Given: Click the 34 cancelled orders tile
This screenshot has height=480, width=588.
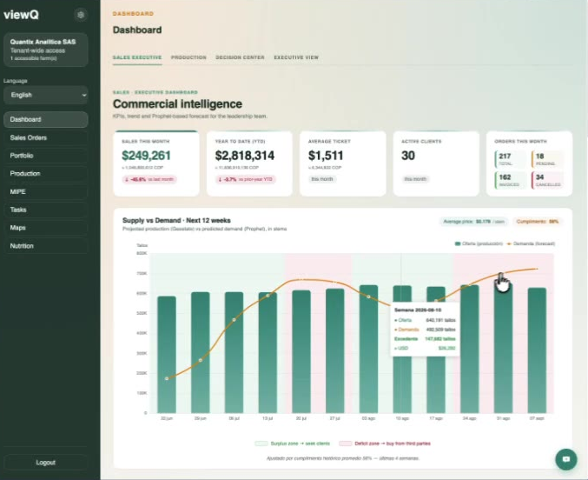Looking at the screenshot, I should point(547,180).
